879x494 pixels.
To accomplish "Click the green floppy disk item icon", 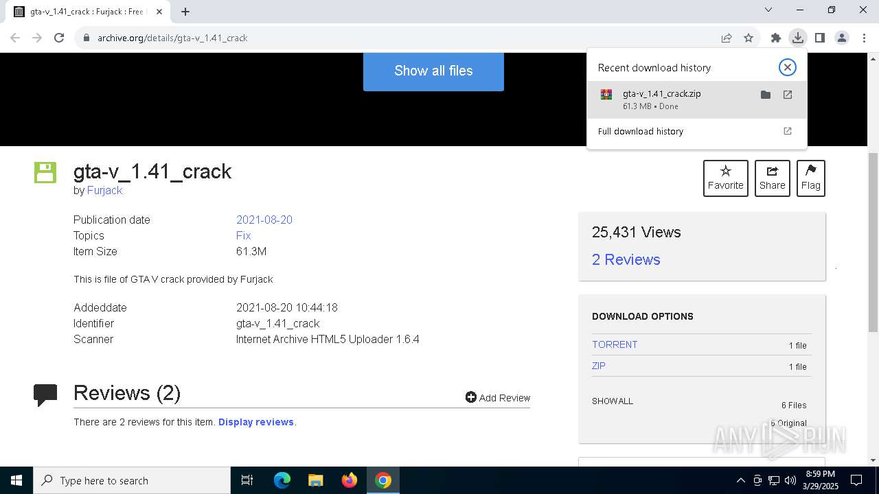I will 45,172.
